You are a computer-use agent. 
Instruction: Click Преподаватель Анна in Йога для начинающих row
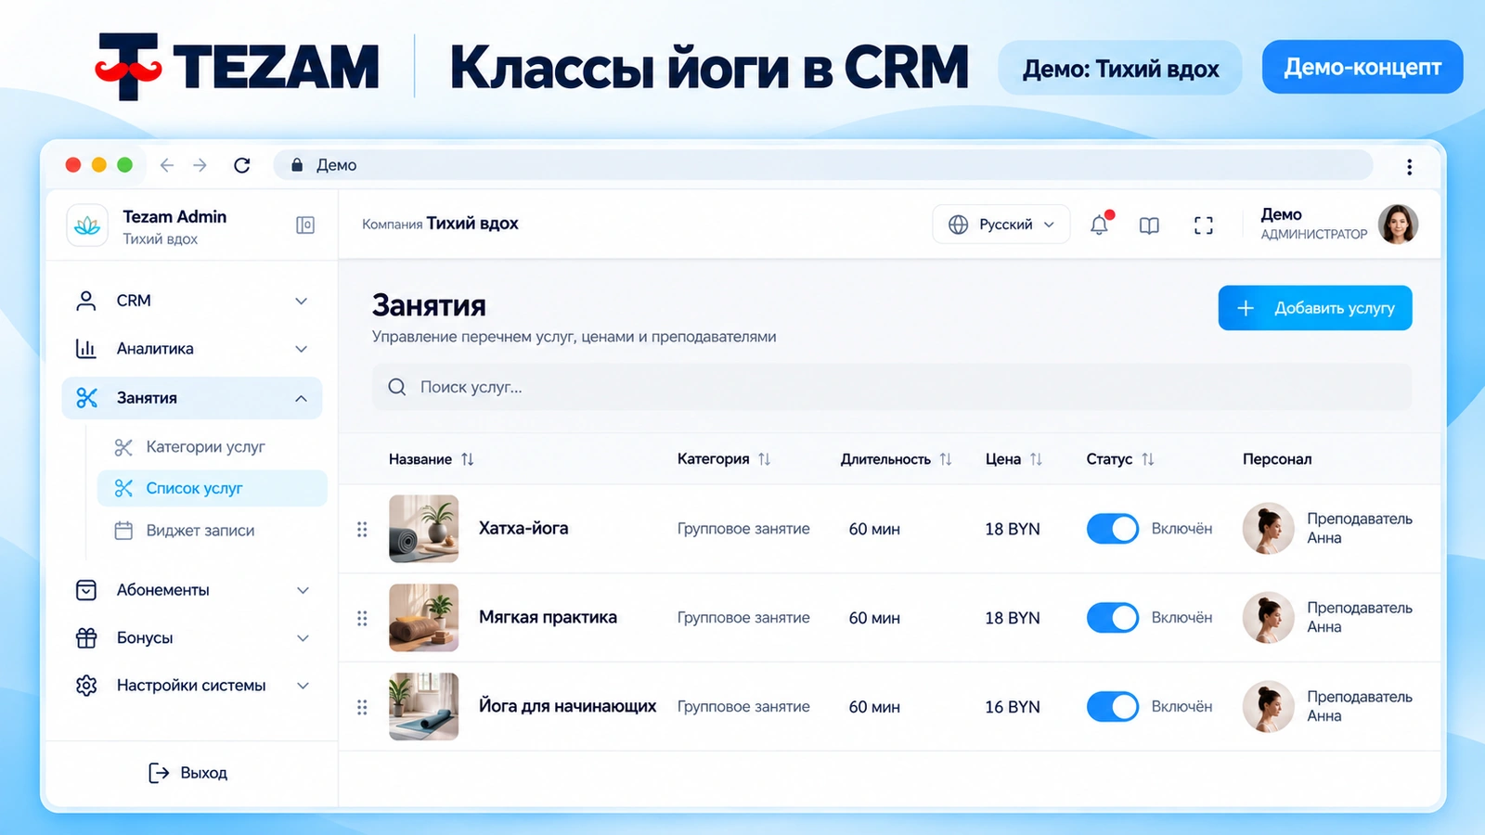coord(1328,707)
